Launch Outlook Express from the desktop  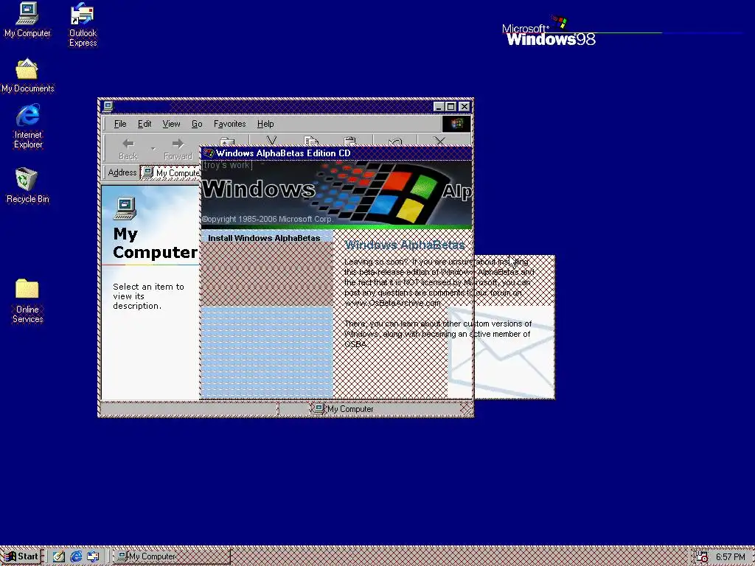pyautogui.click(x=83, y=24)
